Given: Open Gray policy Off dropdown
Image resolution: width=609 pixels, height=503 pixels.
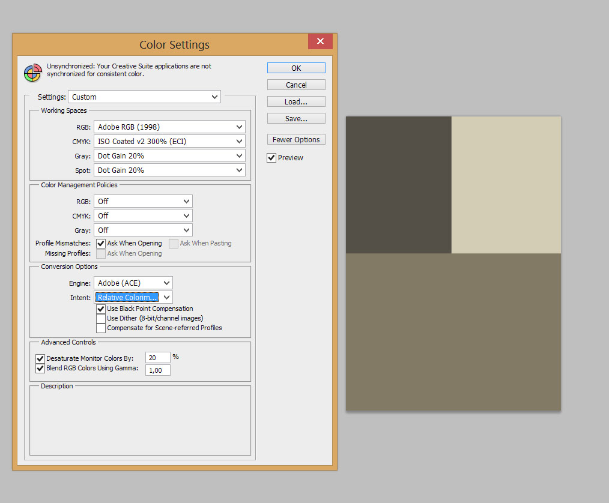Looking at the screenshot, I should [143, 230].
